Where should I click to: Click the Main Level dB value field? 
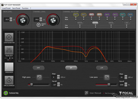(7, 20)
